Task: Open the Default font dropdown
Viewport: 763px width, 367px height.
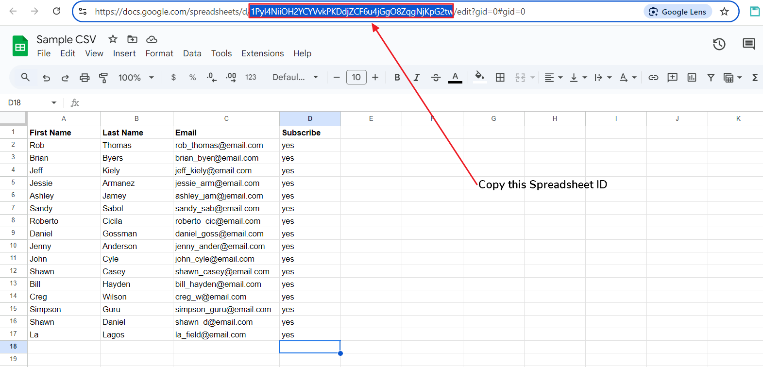Action: pyautogui.click(x=295, y=78)
